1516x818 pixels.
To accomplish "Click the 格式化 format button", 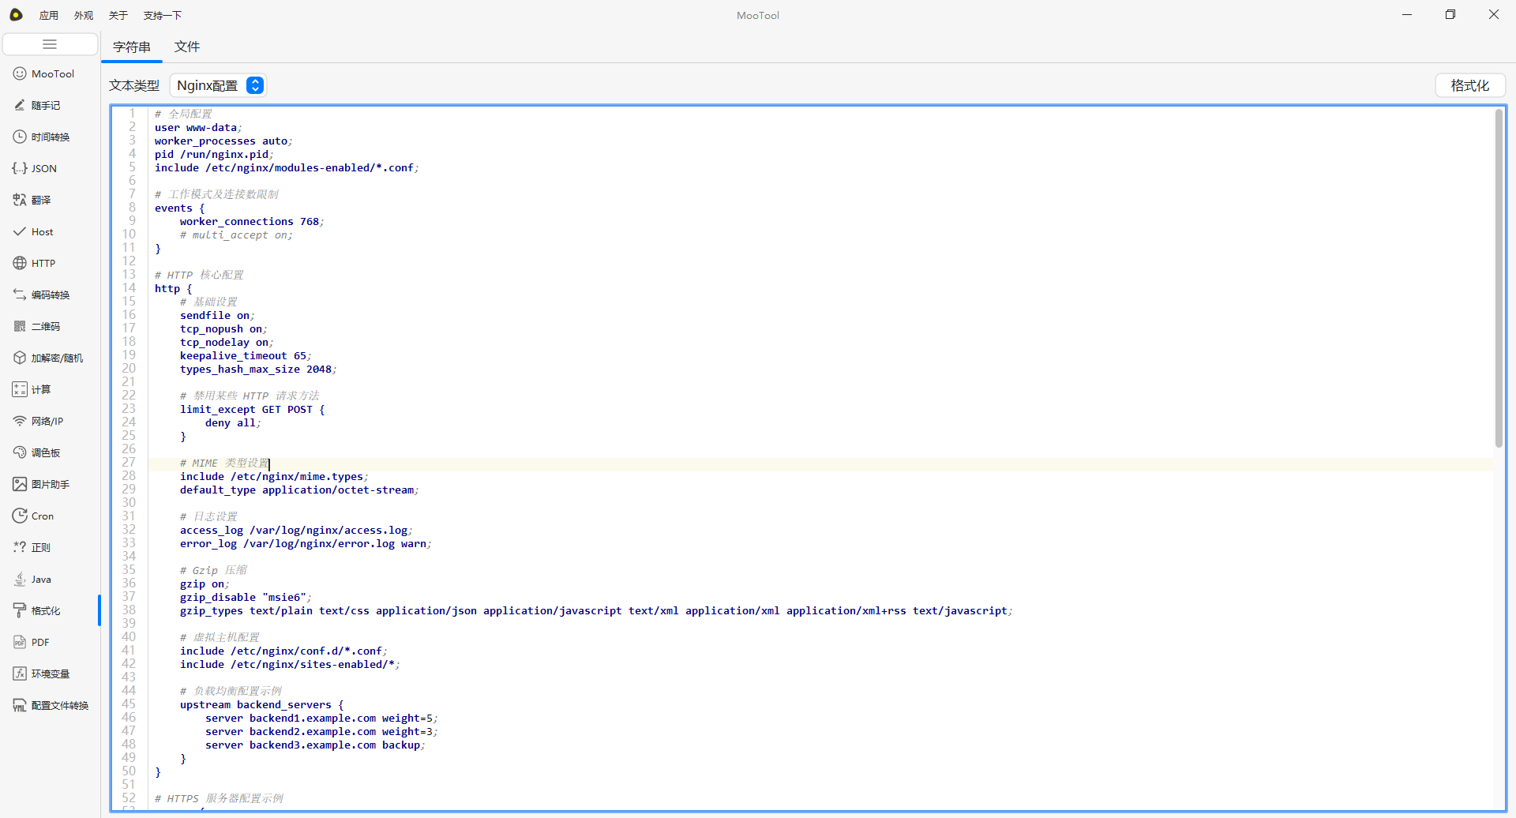I will 1469,85.
